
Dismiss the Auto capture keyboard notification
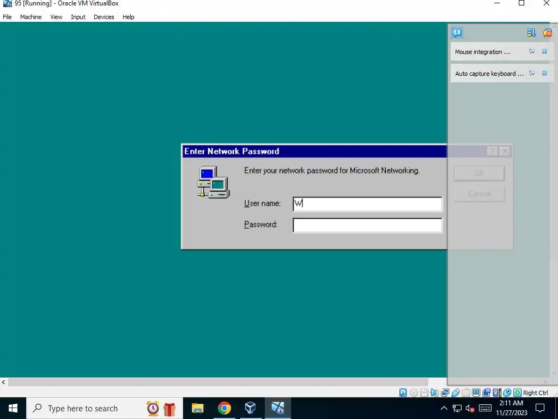(544, 74)
